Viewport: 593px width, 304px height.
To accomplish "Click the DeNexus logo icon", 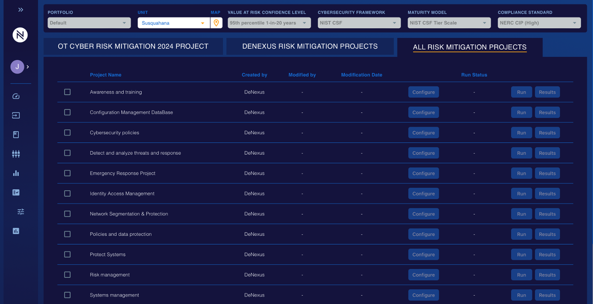I will [20, 35].
